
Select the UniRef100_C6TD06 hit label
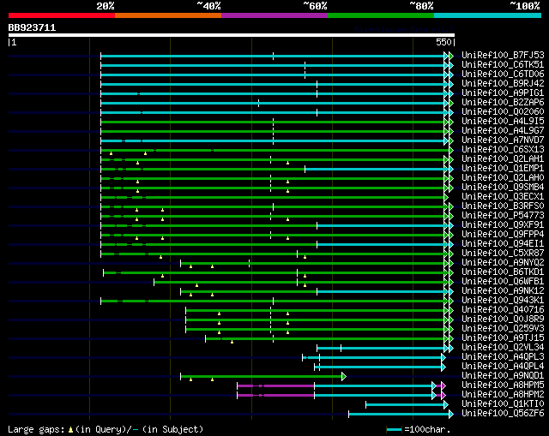coord(503,75)
